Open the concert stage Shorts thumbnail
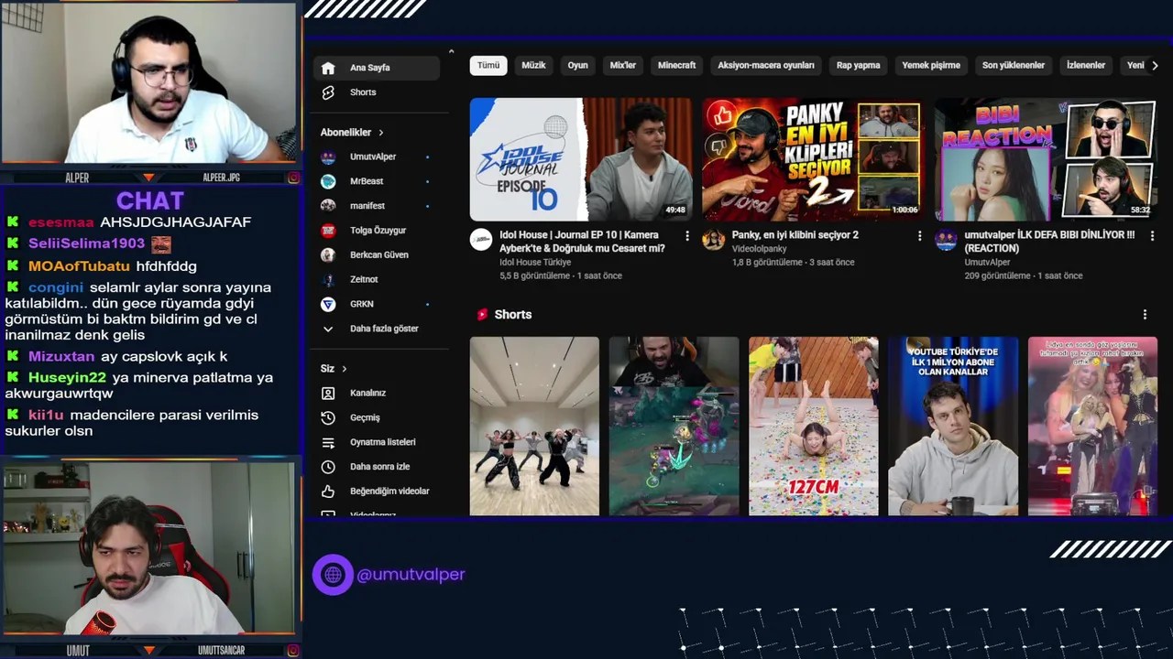Image resolution: width=1173 pixels, height=659 pixels. [1092, 427]
